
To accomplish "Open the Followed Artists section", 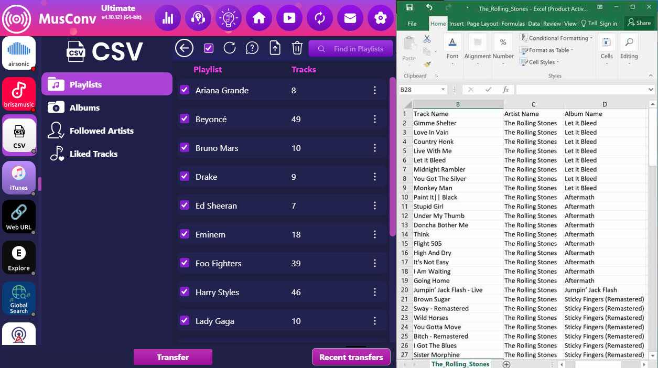I will pyautogui.click(x=107, y=131).
